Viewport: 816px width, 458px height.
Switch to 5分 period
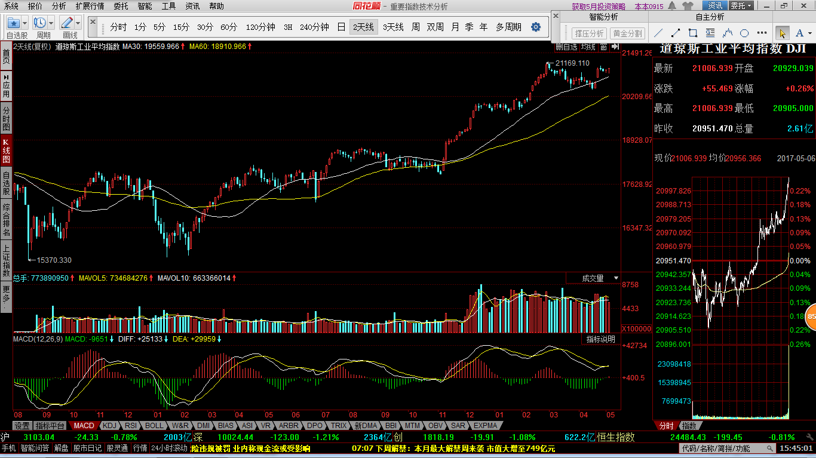click(x=159, y=27)
